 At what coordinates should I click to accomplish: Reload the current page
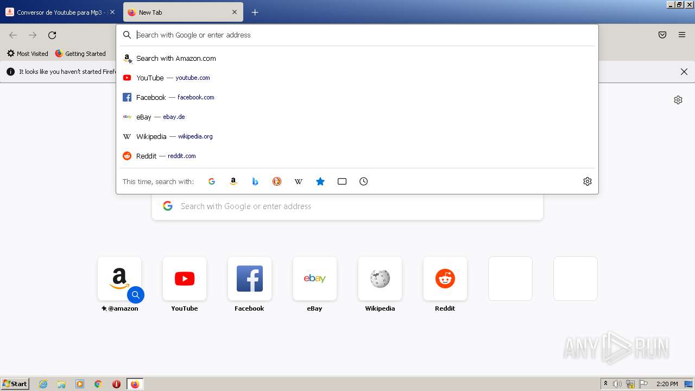pyautogui.click(x=52, y=35)
